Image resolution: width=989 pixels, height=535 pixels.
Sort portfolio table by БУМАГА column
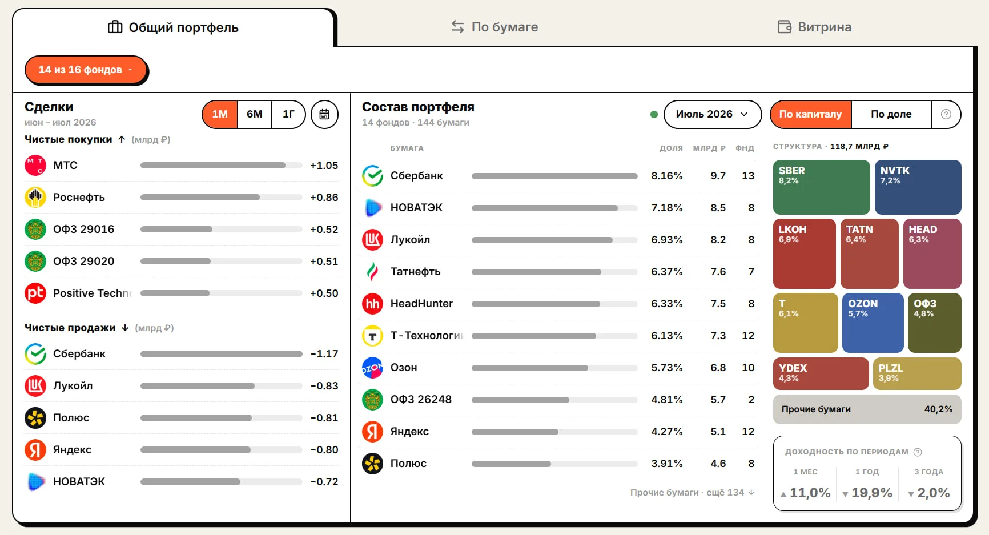[407, 148]
